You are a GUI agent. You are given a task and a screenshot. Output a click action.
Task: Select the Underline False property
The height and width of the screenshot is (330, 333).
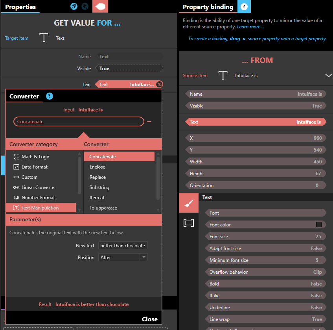click(265, 308)
